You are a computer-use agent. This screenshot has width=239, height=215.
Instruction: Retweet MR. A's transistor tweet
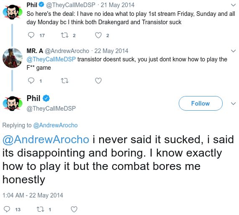coord(64,81)
